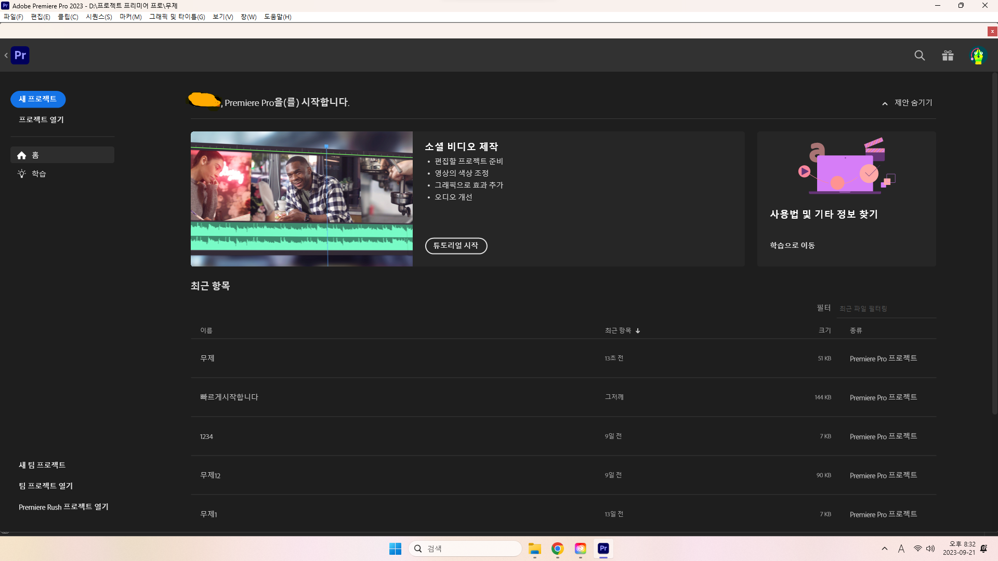Click 프로젝트 열기
Viewport: 998px width, 561px height.
point(42,120)
